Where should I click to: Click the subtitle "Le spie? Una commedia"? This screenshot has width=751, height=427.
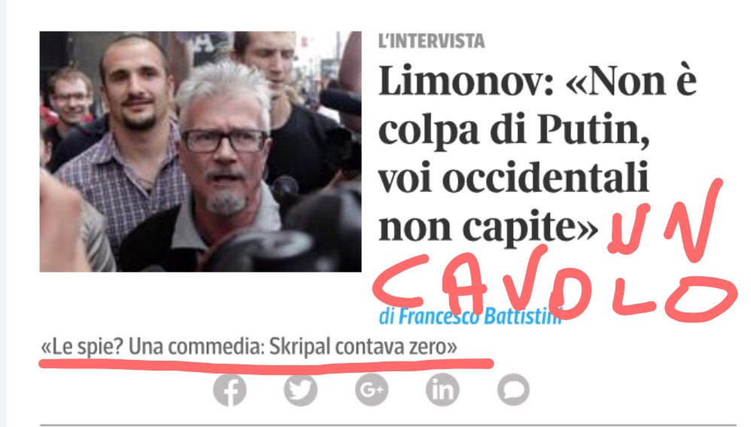tap(249, 346)
